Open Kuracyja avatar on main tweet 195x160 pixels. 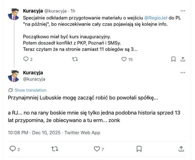coord(14,76)
